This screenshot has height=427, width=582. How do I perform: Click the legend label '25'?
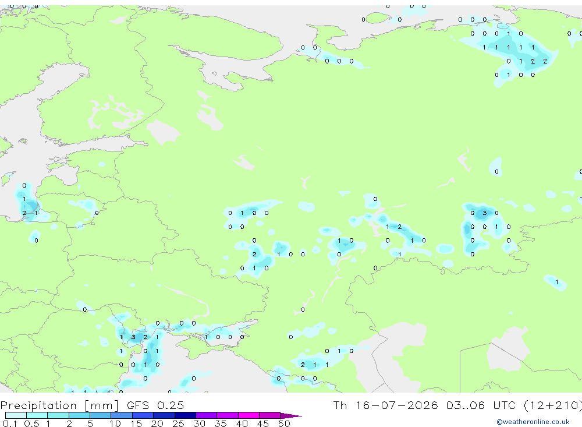click(x=178, y=424)
